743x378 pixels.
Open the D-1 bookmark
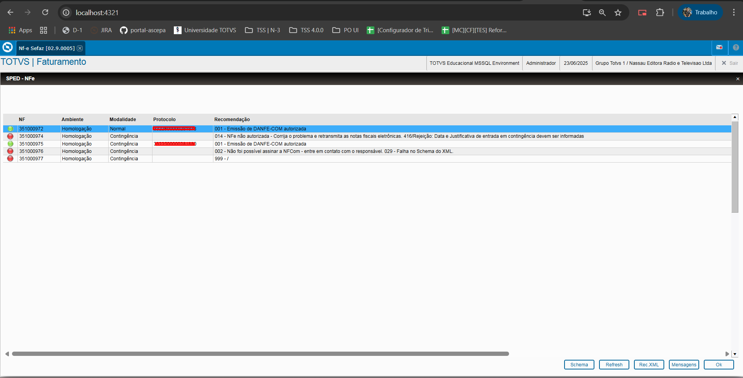(72, 30)
